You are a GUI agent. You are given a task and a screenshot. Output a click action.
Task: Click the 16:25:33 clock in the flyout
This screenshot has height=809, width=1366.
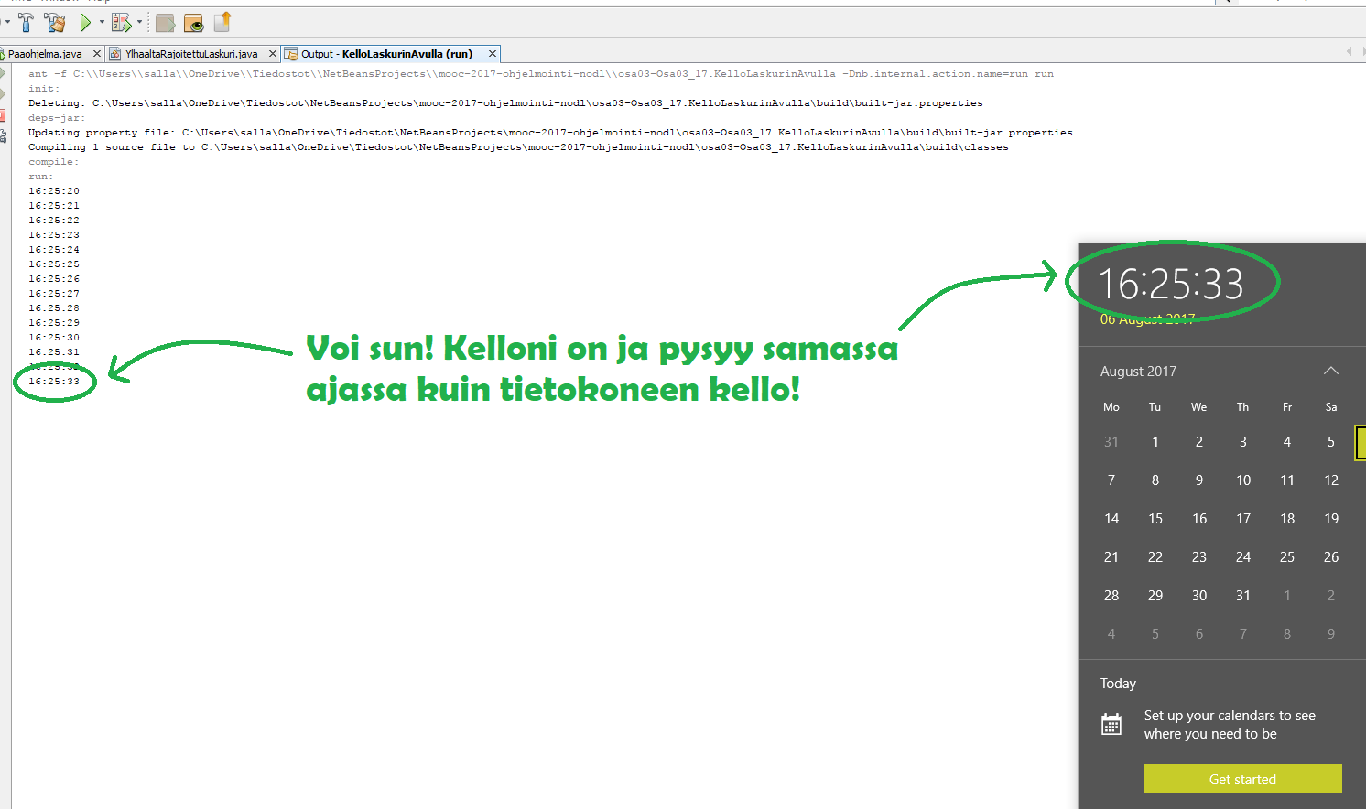(x=1171, y=284)
